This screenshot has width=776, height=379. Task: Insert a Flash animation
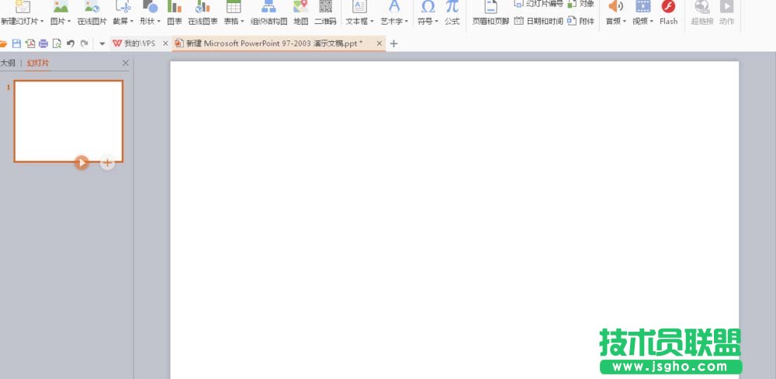[x=668, y=12]
